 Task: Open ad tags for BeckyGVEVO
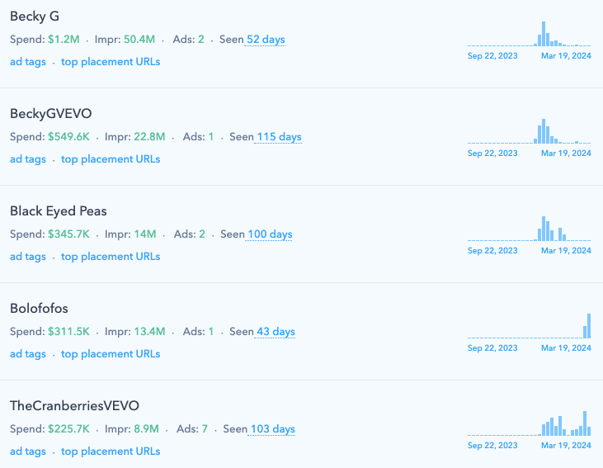pos(28,159)
